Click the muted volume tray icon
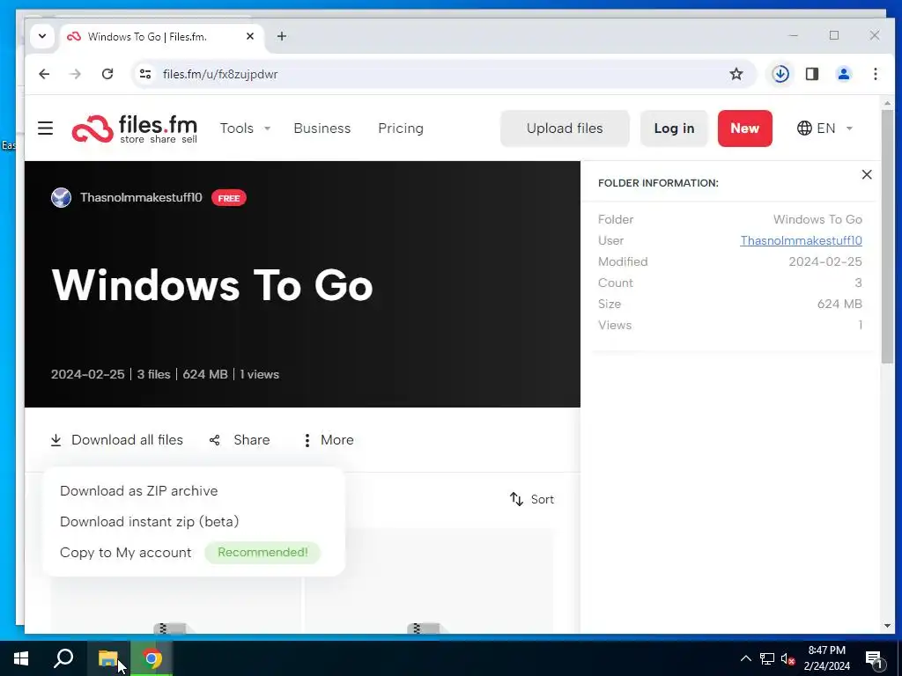 (787, 658)
